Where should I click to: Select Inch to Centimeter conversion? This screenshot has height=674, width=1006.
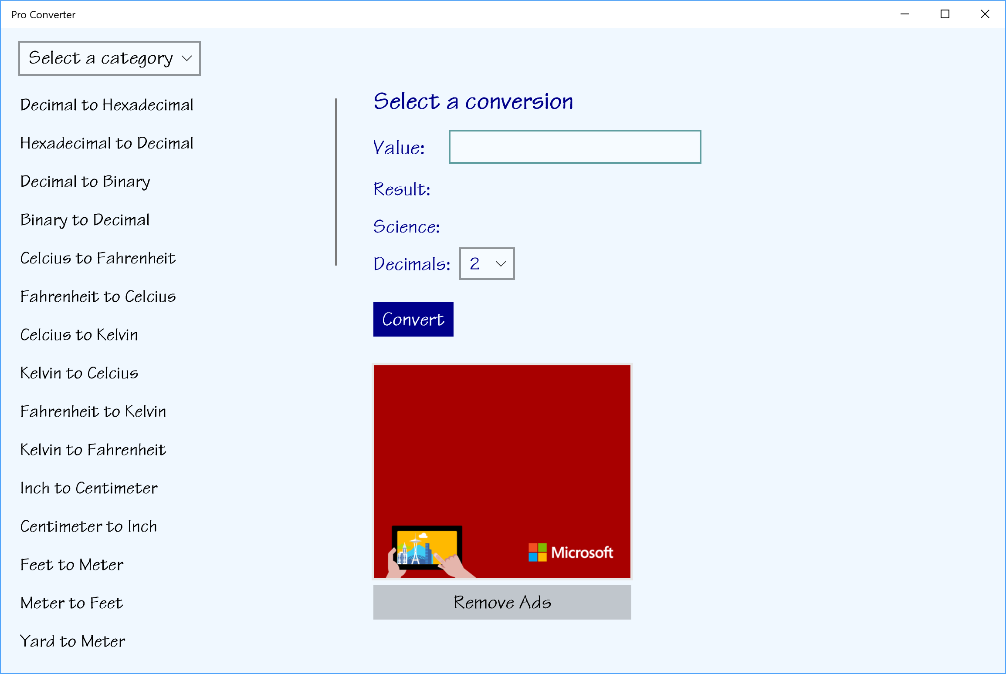point(89,488)
